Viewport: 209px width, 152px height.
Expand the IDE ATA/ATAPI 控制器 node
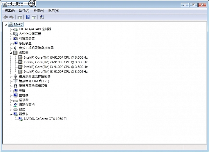tap(11, 29)
